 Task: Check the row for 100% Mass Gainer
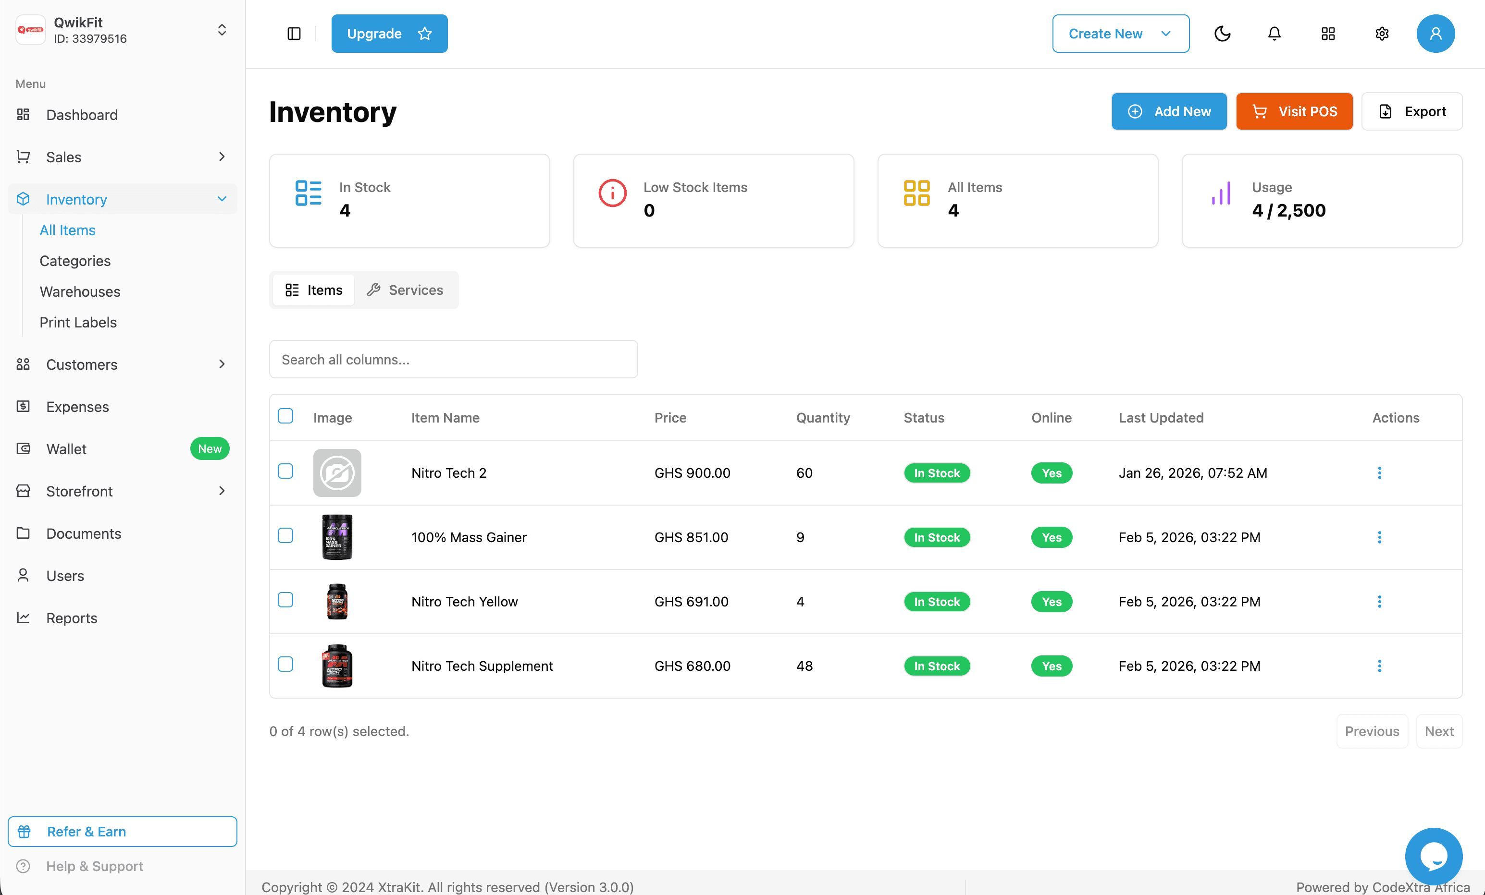285,536
